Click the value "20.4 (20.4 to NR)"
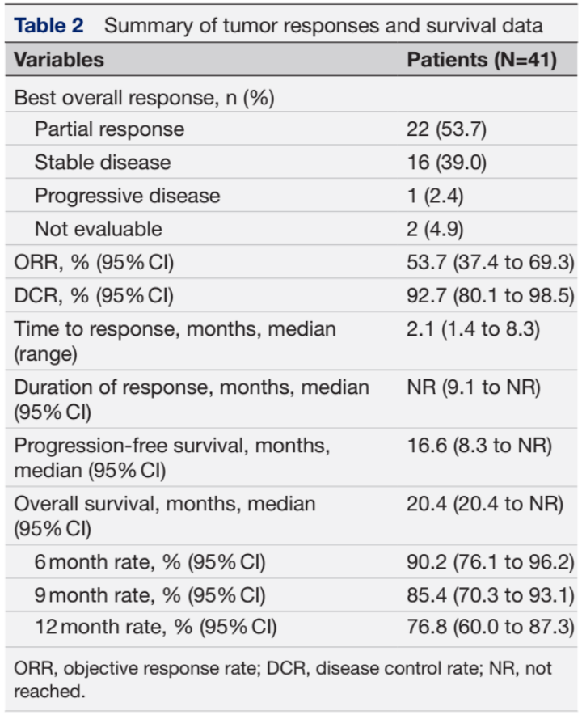The height and width of the screenshot is (715, 582). click(484, 504)
